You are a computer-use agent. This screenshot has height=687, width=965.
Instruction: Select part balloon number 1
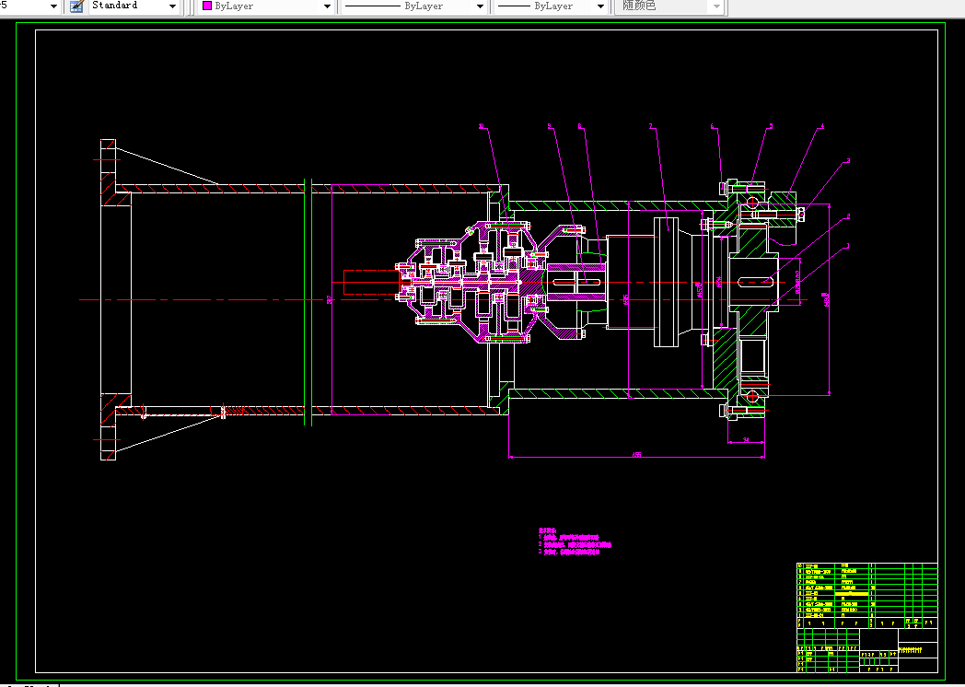[x=848, y=246]
